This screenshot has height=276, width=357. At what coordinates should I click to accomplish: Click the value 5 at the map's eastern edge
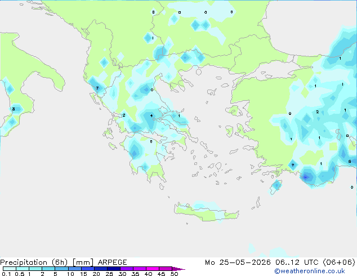point(350,162)
